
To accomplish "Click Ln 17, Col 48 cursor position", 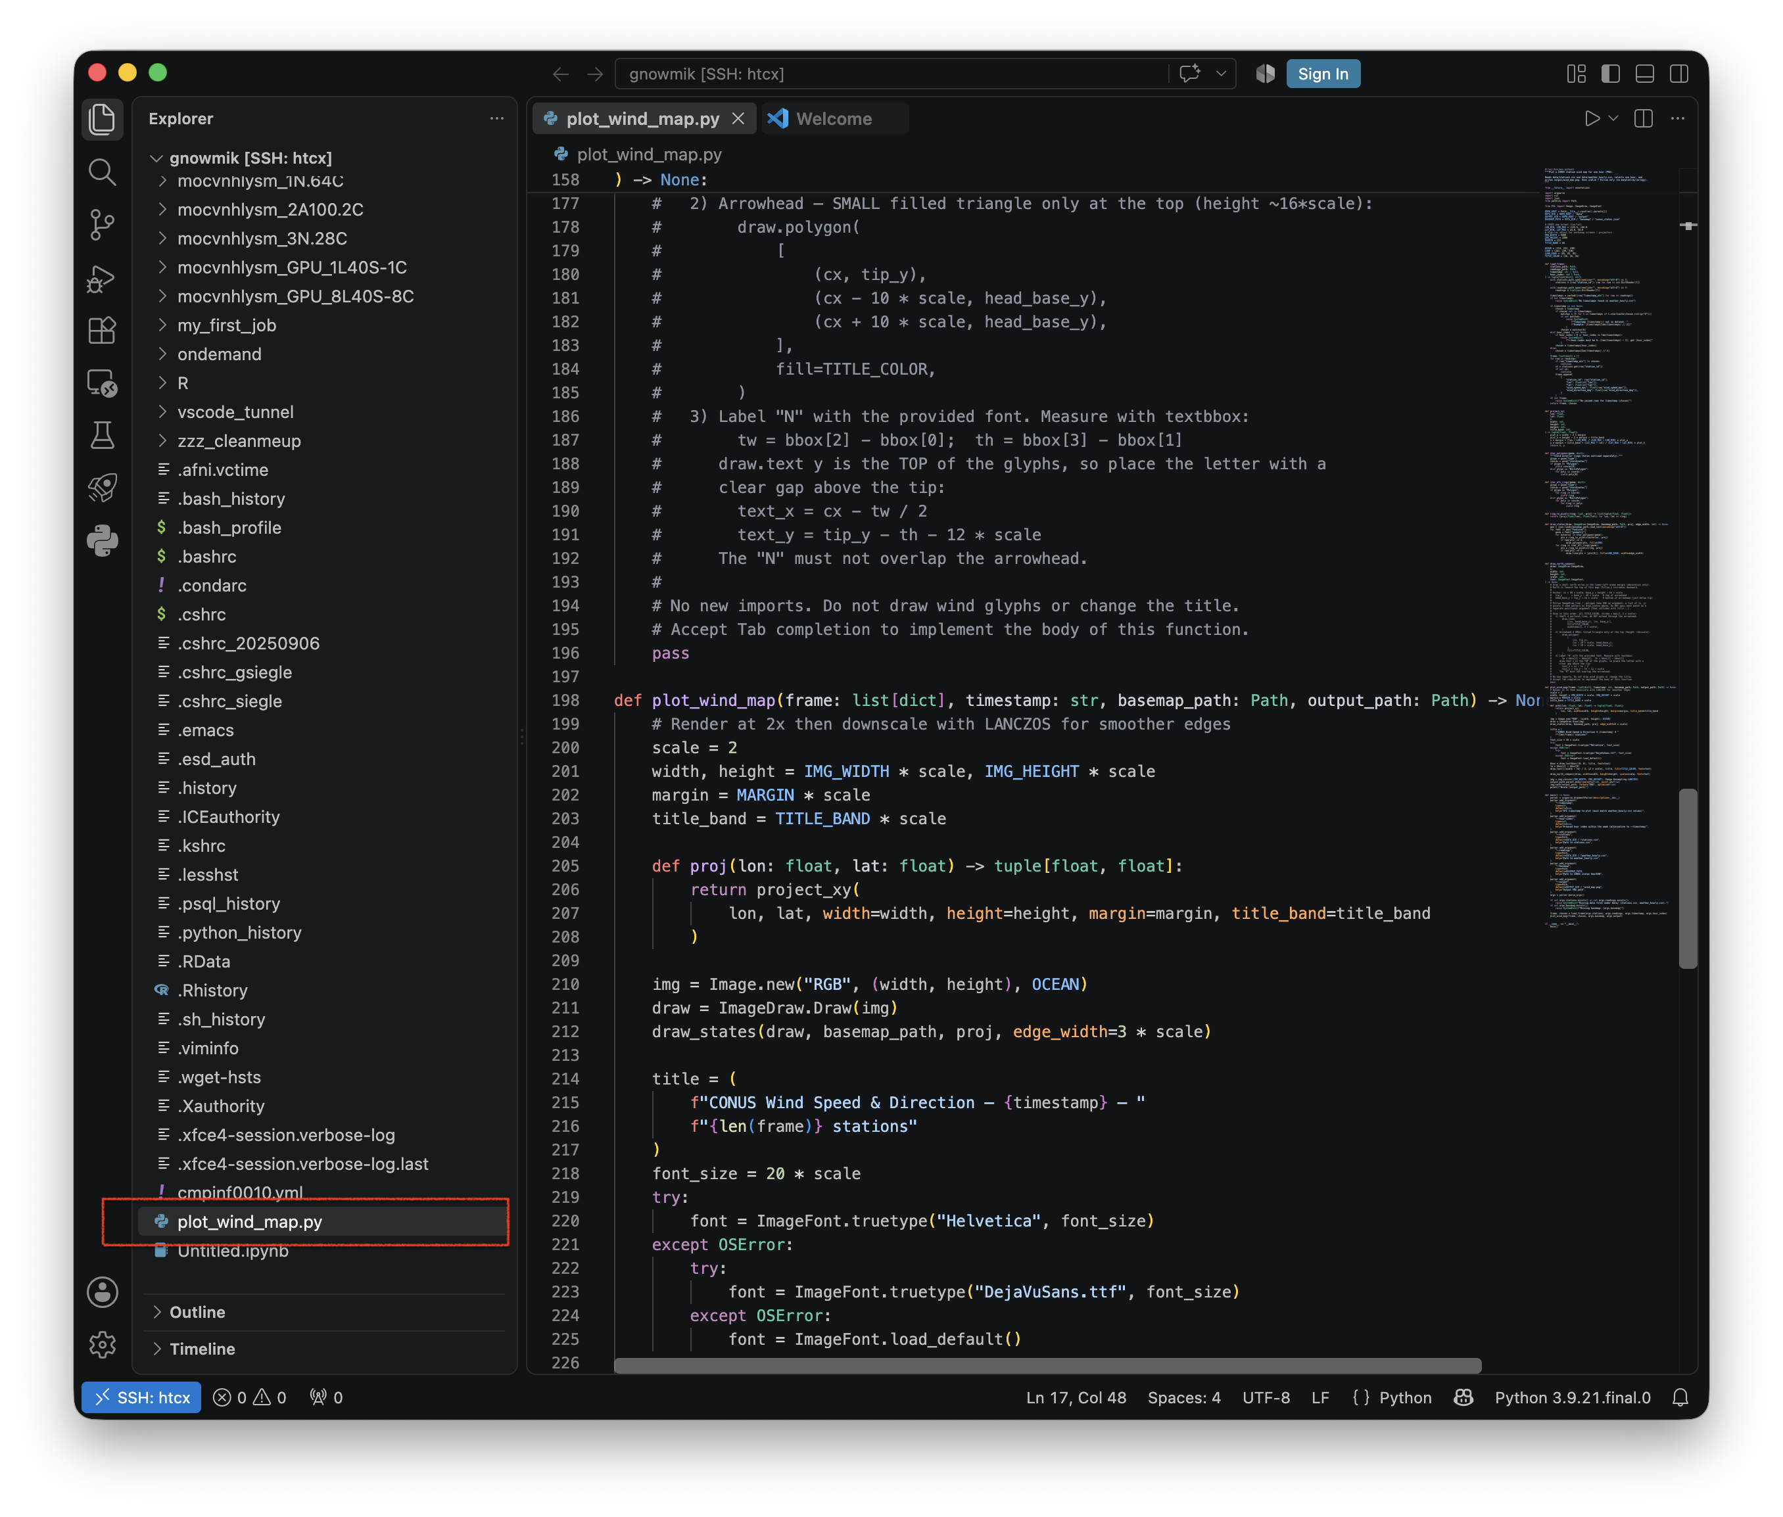I will [x=1076, y=1397].
